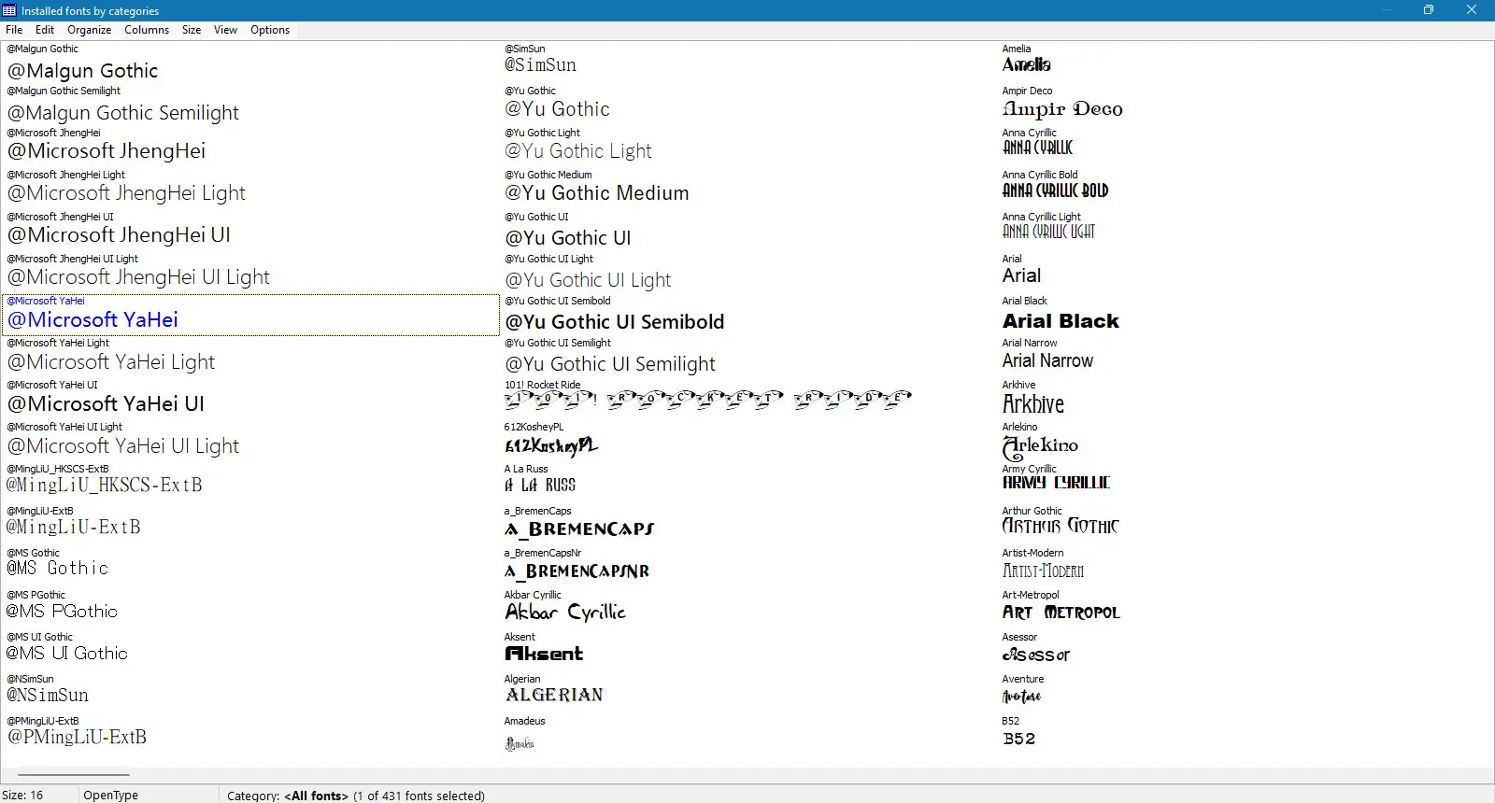Select the @Microsoft YaHei Light sample
The width and height of the screenshot is (1495, 803).
pos(111,362)
